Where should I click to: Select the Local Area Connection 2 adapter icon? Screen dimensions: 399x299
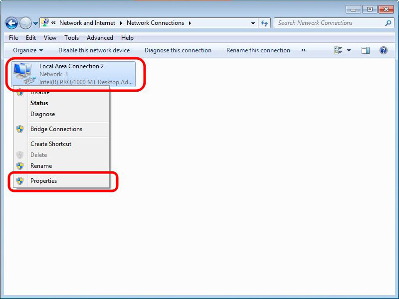(23, 74)
